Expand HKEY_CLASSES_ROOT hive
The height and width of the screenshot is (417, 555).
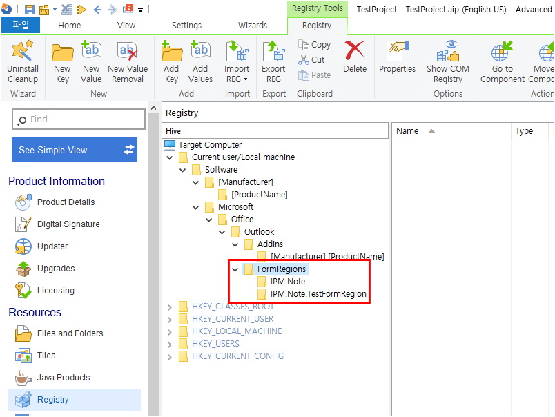point(170,307)
